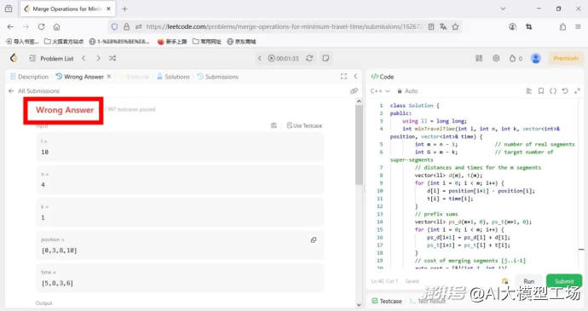Open the 常用网址 bookmarks folder
This screenshot has height=311, width=588.
(x=207, y=41)
